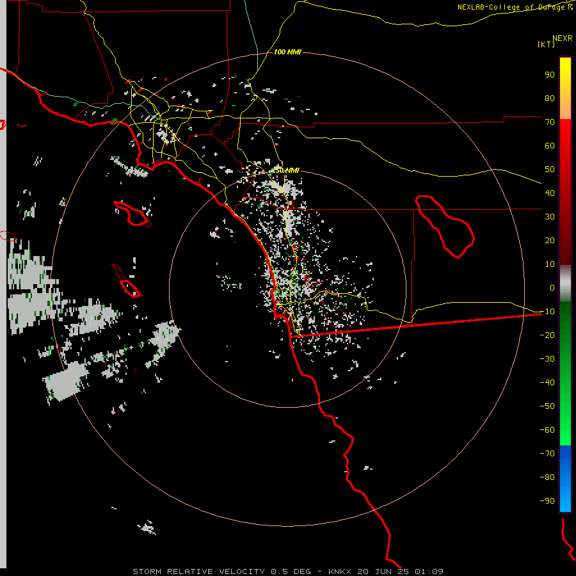
Task: Select the 10 knot scale label
Action: click(x=550, y=264)
